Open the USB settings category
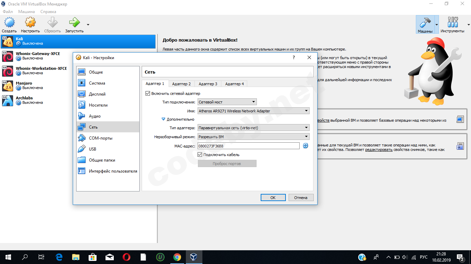Image resolution: width=471 pixels, height=264 pixels. [x=108, y=149]
